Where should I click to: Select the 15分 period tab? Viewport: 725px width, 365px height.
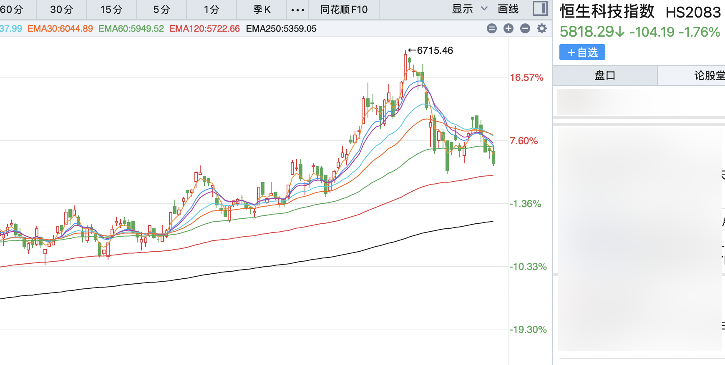coord(111,10)
